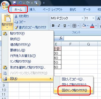Choose 図として貼り付け(U) in the submenu

coord(73,85)
